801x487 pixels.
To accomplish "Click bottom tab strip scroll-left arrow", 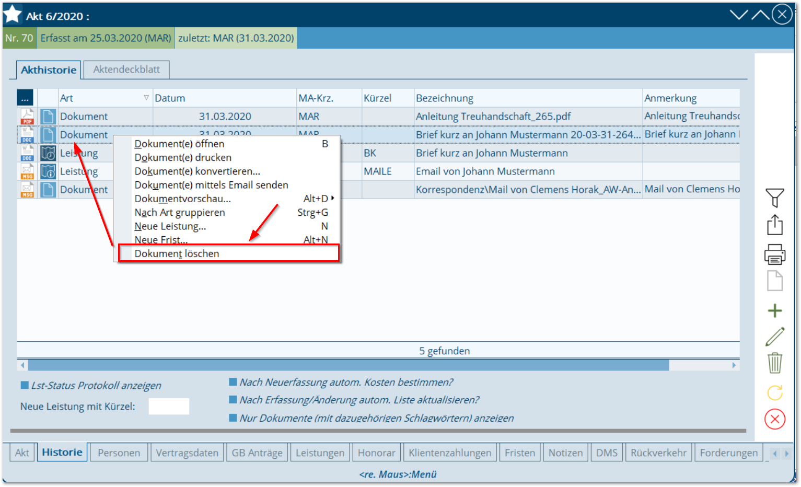I will 775,454.
